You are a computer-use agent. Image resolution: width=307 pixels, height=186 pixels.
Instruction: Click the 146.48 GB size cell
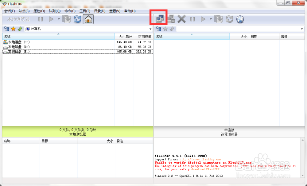[x=124, y=42]
